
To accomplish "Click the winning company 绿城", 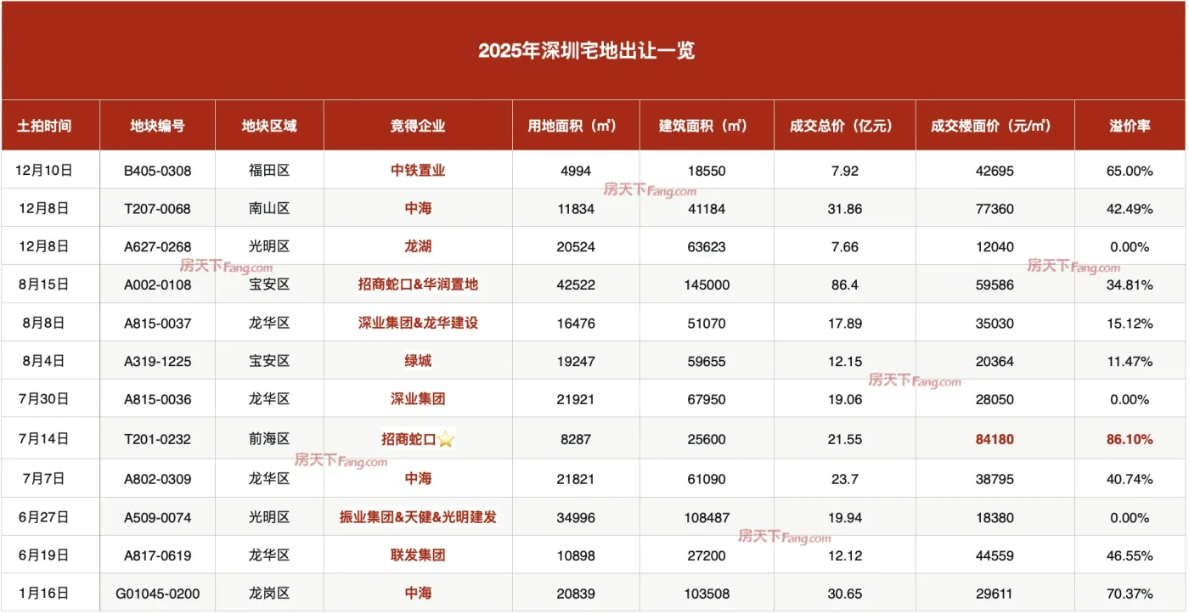I will [418, 361].
